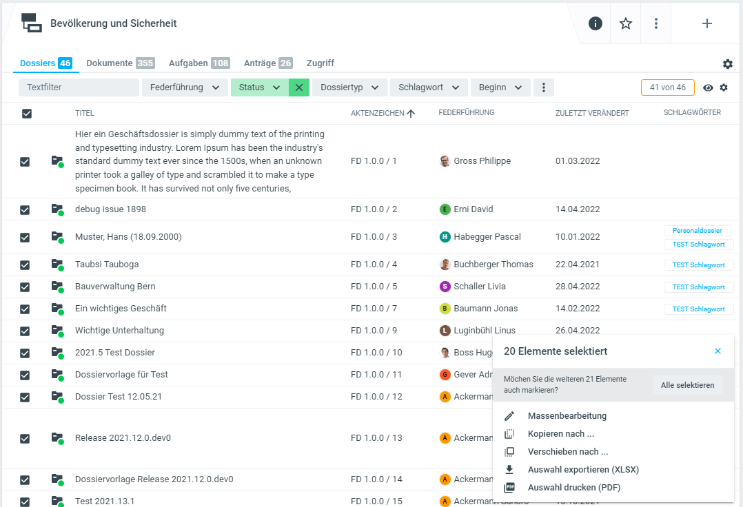Open tab settings gear icon
Viewport: 743px width, 507px height.
point(728,64)
